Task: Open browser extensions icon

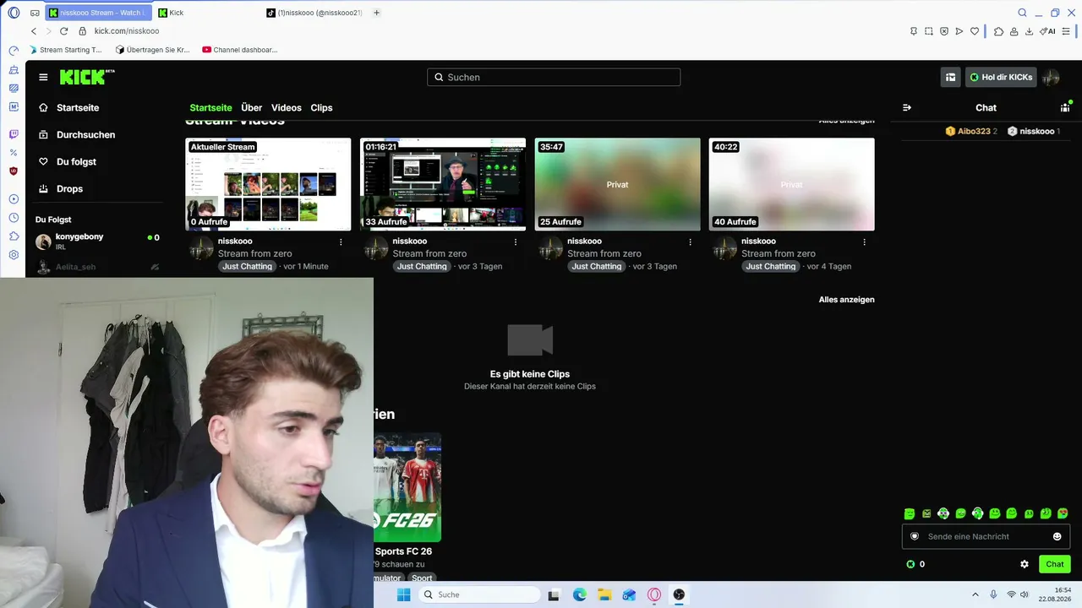Action: (998, 31)
